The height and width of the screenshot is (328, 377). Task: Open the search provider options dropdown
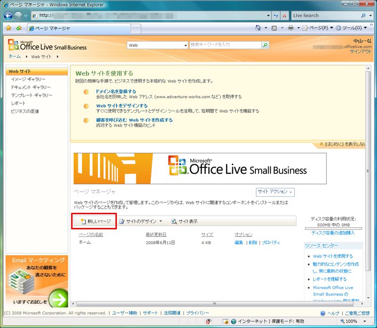pyautogui.click(x=371, y=16)
